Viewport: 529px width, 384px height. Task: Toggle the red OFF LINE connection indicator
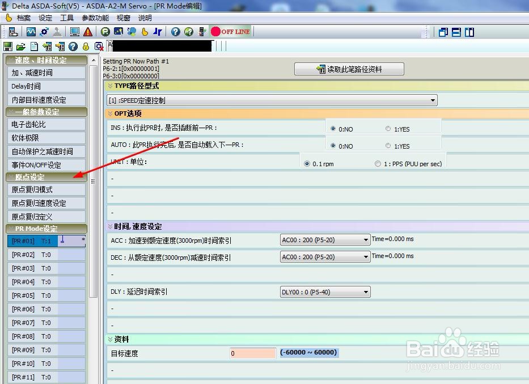[x=230, y=32]
